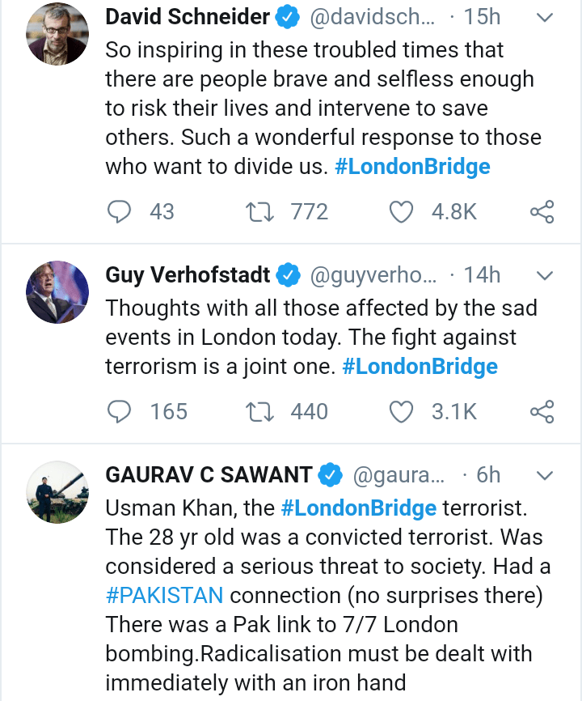
Task: Share Guy Verhofstadt's tweet
Action: tap(542, 412)
